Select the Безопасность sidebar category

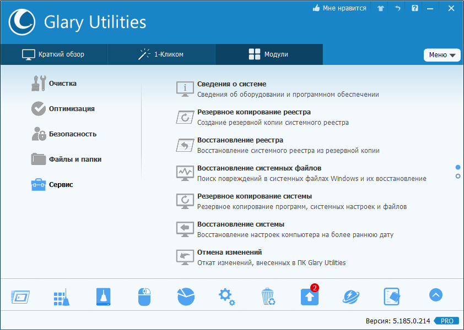pos(73,134)
